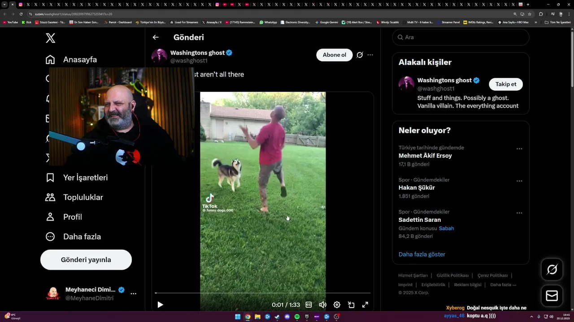Open Reklam bilgisi footer link

tap(468, 285)
